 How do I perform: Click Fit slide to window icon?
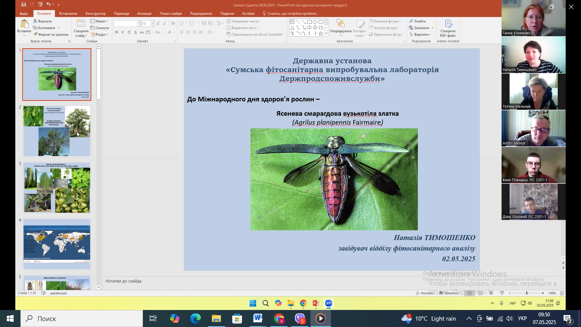562,293
